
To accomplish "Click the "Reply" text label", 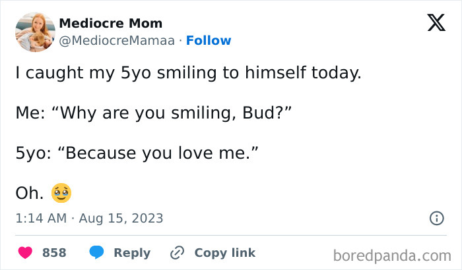I will point(132,252).
